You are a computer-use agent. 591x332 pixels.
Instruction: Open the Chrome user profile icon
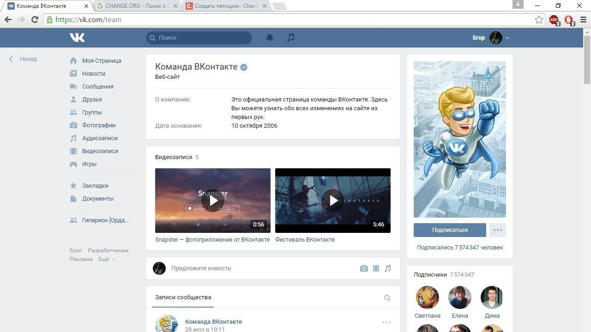coord(518,4)
